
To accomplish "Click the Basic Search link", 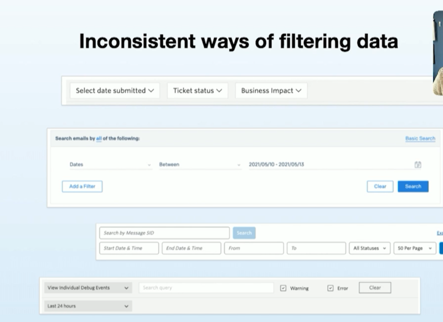I will click(420, 139).
